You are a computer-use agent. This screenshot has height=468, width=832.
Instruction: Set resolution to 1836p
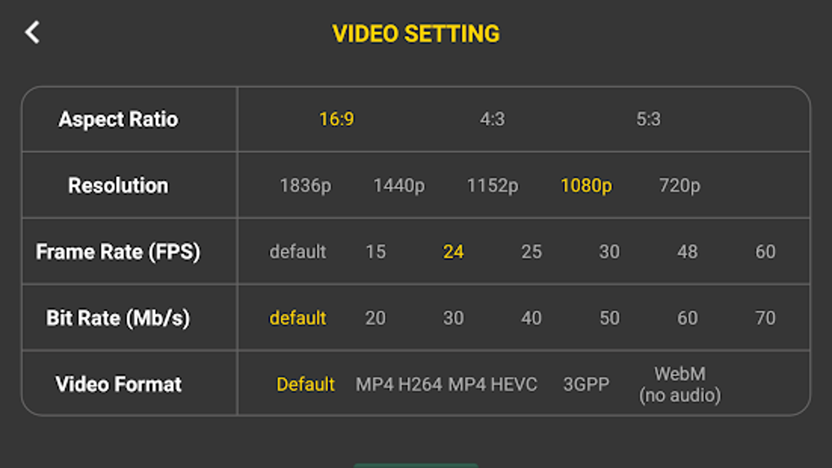(305, 186)
